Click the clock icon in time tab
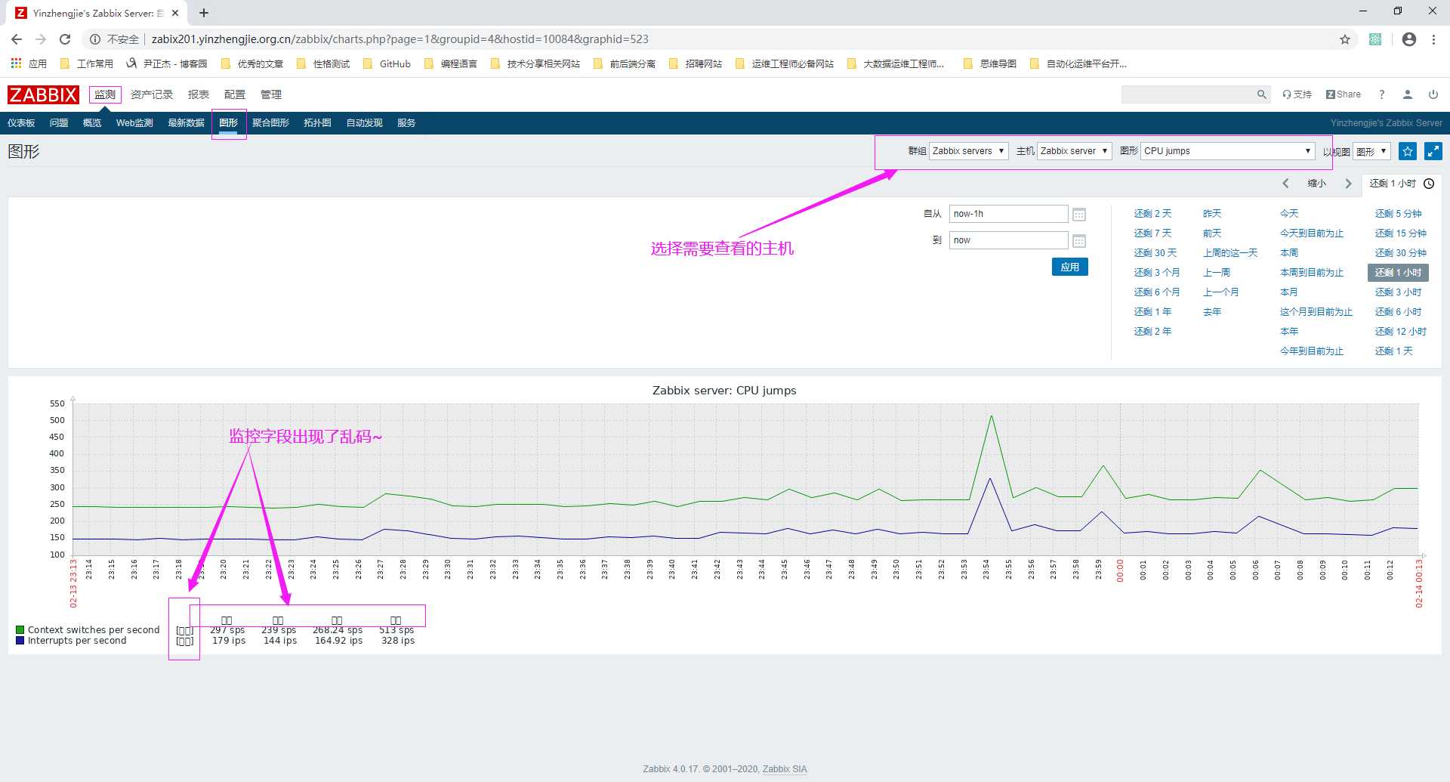 click(1429, 184)
